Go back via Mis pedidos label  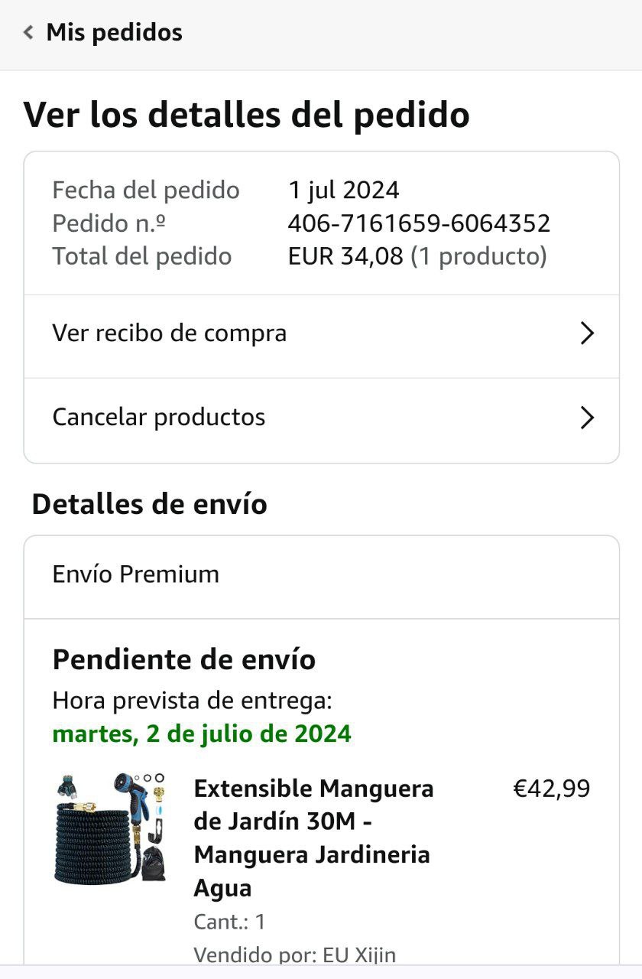coord(114,33)
